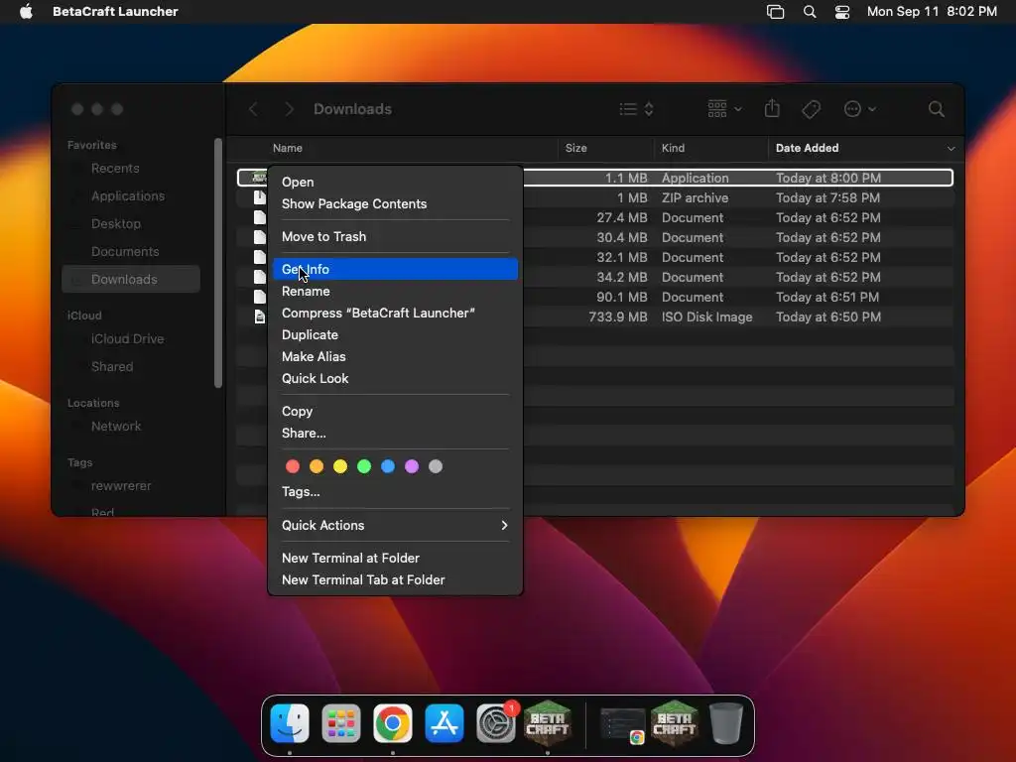Open iCloud Drive in sidebar
This screenshot has height=762, width=1016.
click(x=131, y=339)
